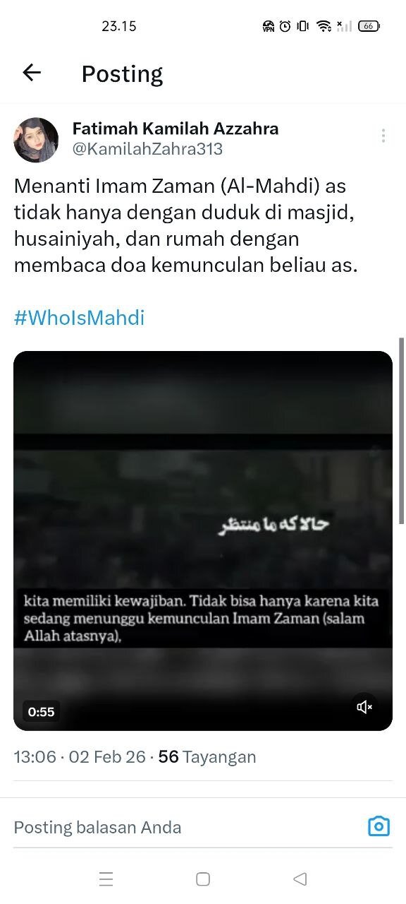This screenshot has height=904, width=406.
Task: Tap the 0:55 video duration badge
Action: (41, 712)
